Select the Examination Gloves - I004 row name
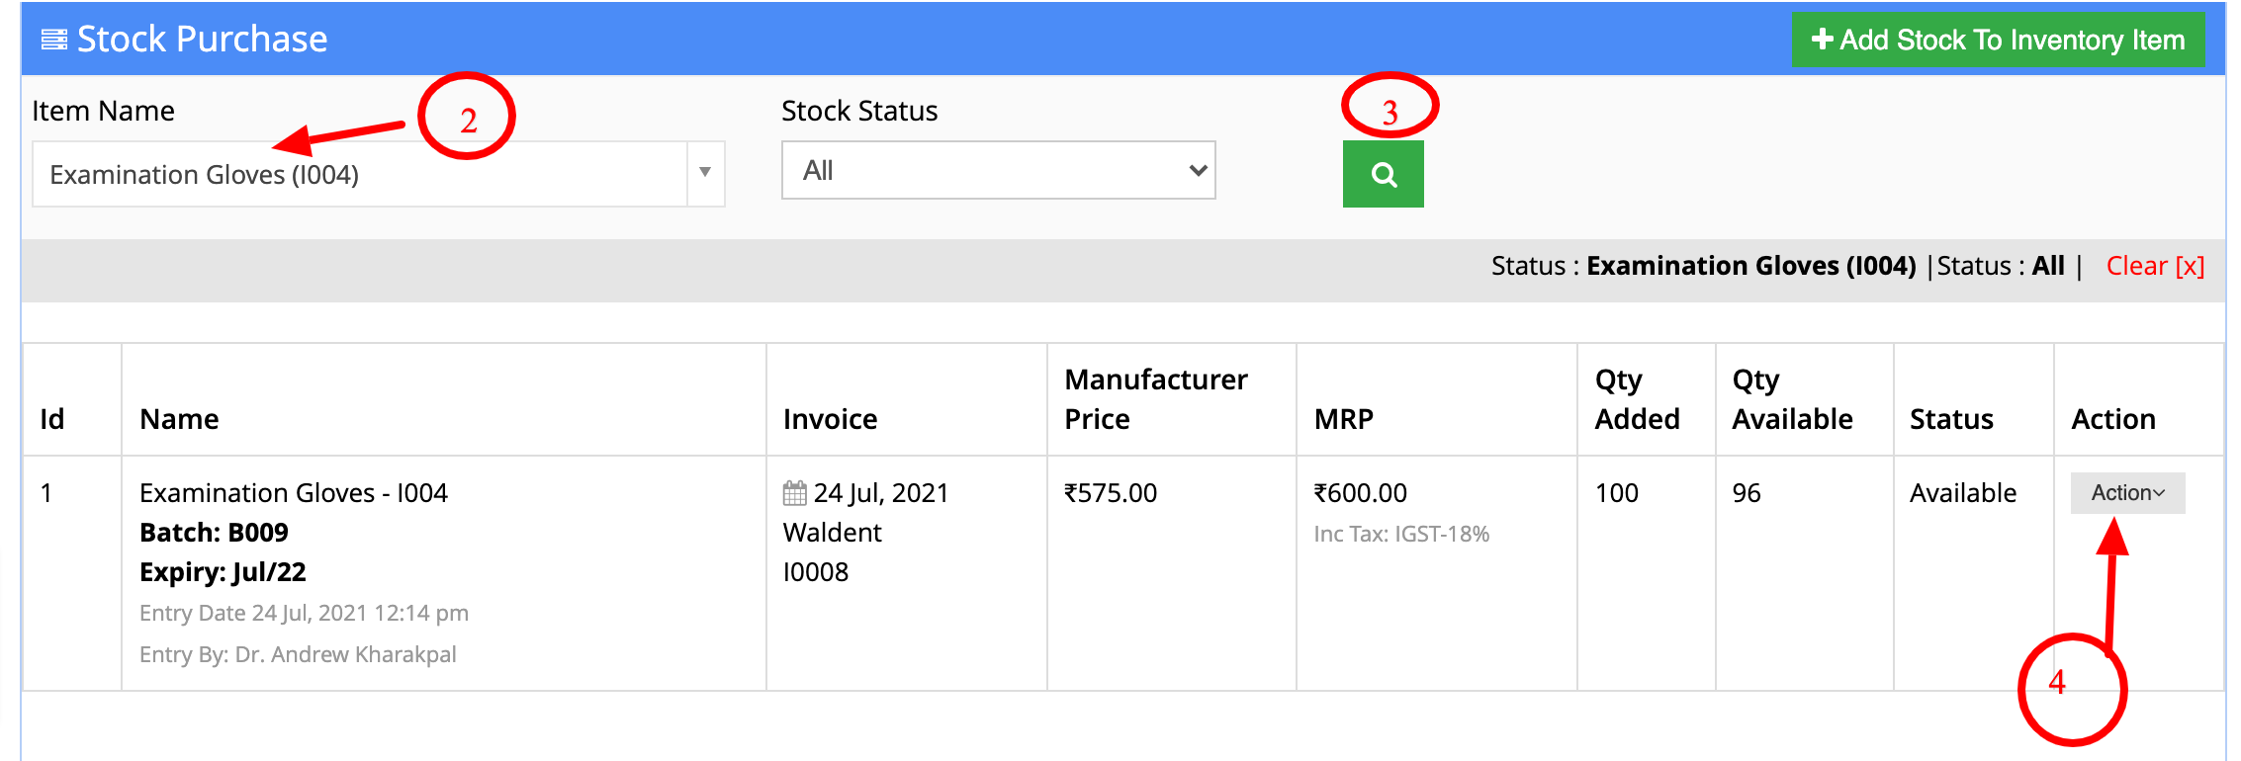The width and height of the screenshot is (2241, 761). tap(294, 492)
